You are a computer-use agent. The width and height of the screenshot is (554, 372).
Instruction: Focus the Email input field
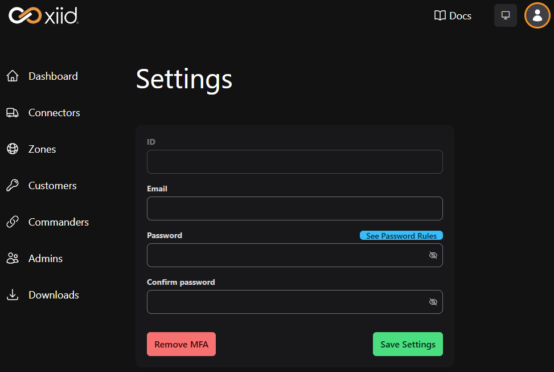(294, 209)
